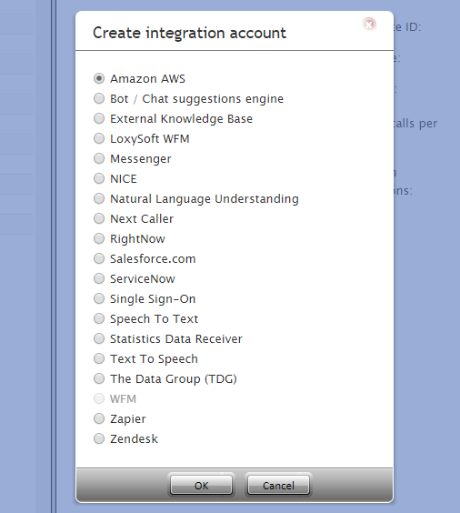Select the Speech To Text radio button
Image resolution: width=460 pixels, height=513 pixels.
tap(99, 318)
